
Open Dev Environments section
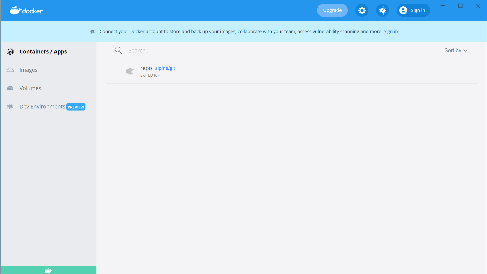click(x=42, y=106)
